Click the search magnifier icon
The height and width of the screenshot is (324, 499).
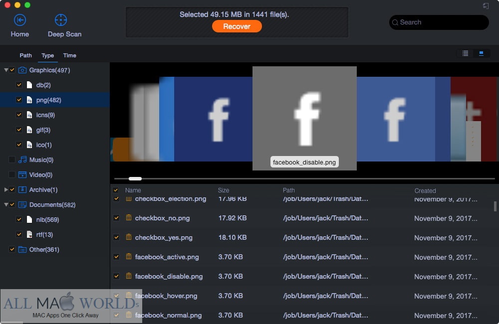click(x=395, y=22)
